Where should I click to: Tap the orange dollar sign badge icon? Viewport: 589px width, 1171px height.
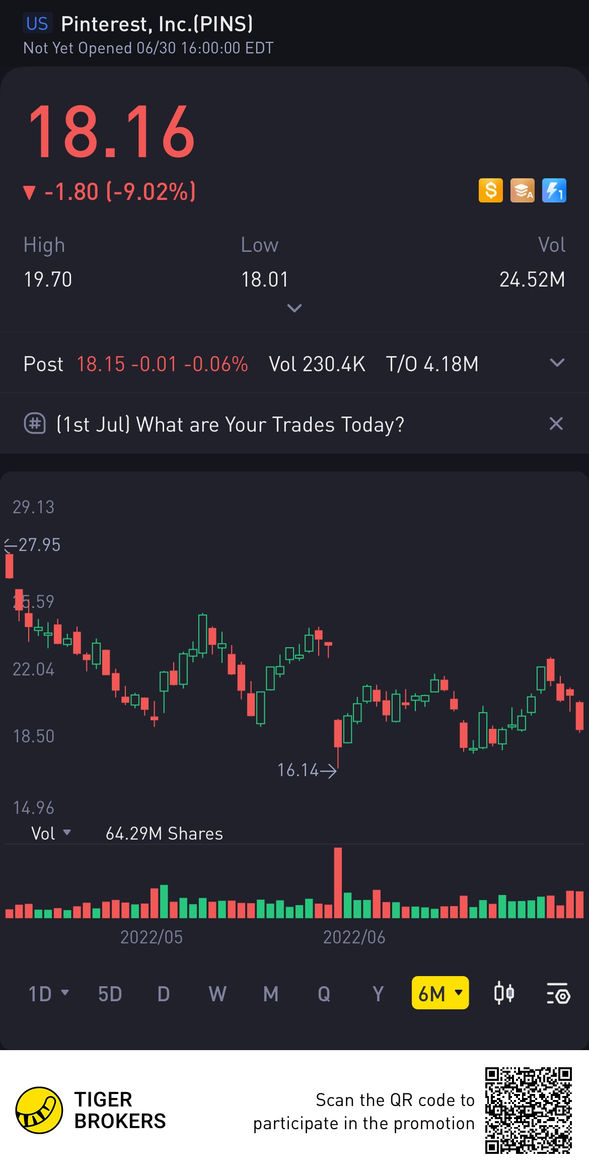pos(490,191)
